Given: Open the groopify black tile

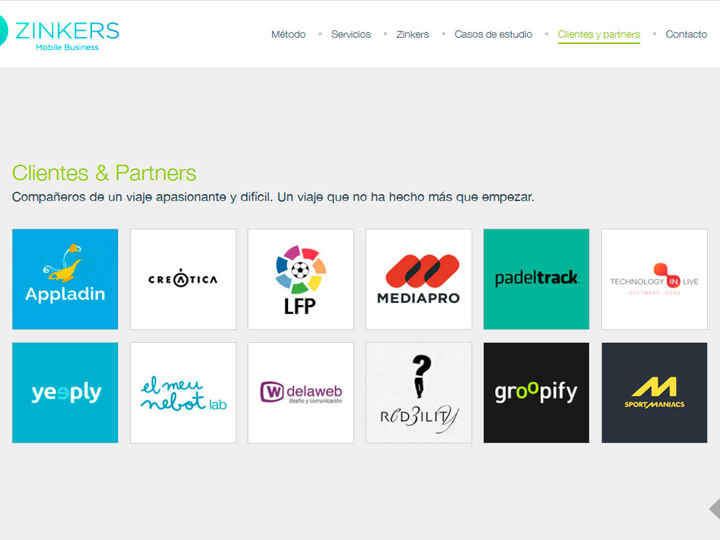Looking at the screenshot, I should pos(536,393).
